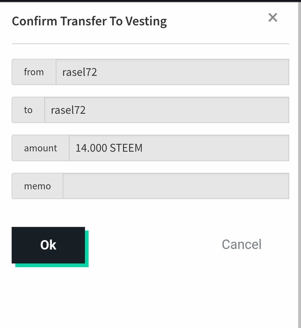Click the 'memo' field label

(38, 186)
